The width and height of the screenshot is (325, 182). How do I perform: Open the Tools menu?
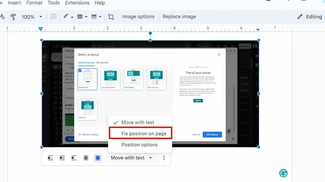tap(54, 3)
